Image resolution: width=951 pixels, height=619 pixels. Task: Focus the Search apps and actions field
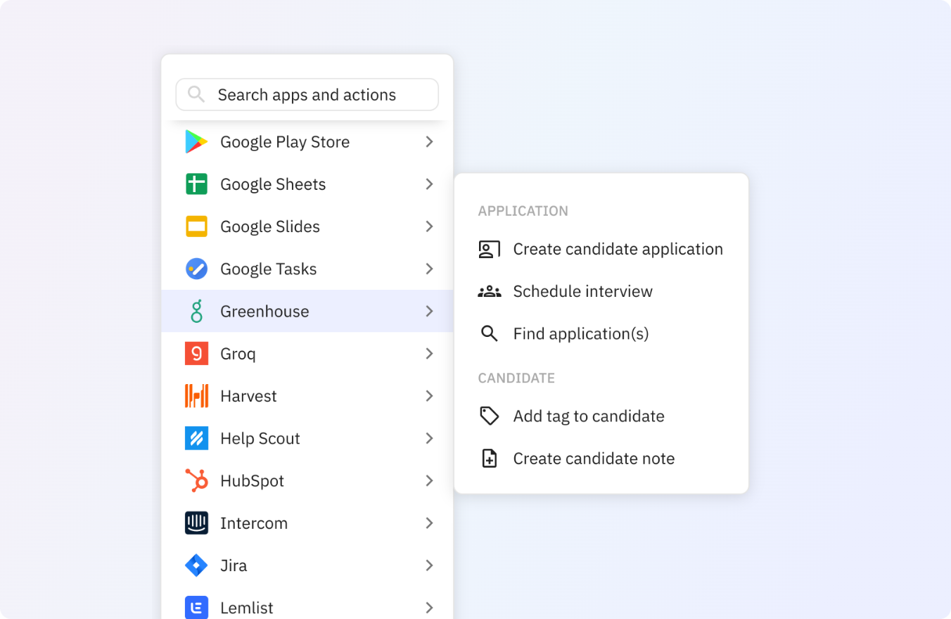307,94
